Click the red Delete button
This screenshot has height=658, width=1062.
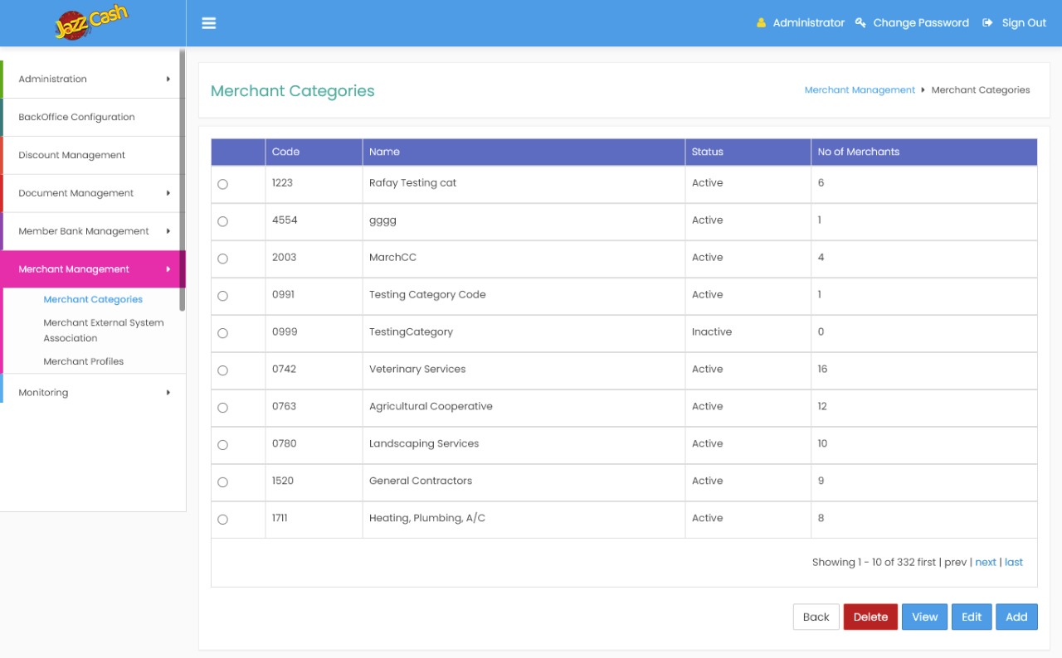tap(870, 617)
